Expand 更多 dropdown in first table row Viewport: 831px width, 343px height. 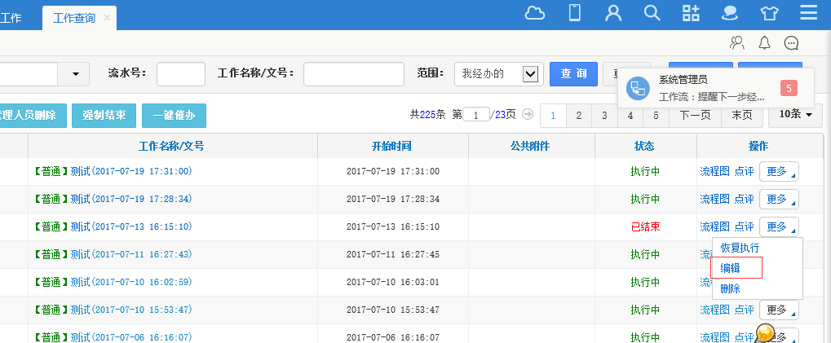778,172
